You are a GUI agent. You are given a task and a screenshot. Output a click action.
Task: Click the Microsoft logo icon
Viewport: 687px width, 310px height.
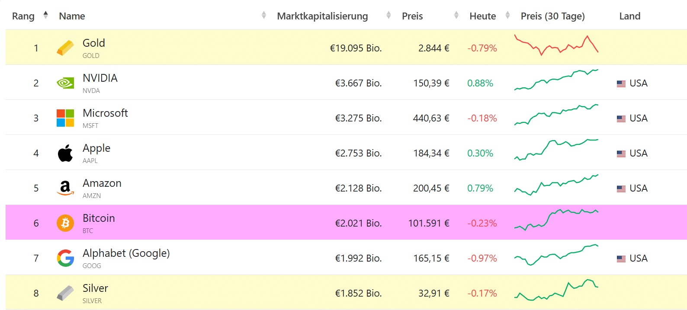(65, 118)
